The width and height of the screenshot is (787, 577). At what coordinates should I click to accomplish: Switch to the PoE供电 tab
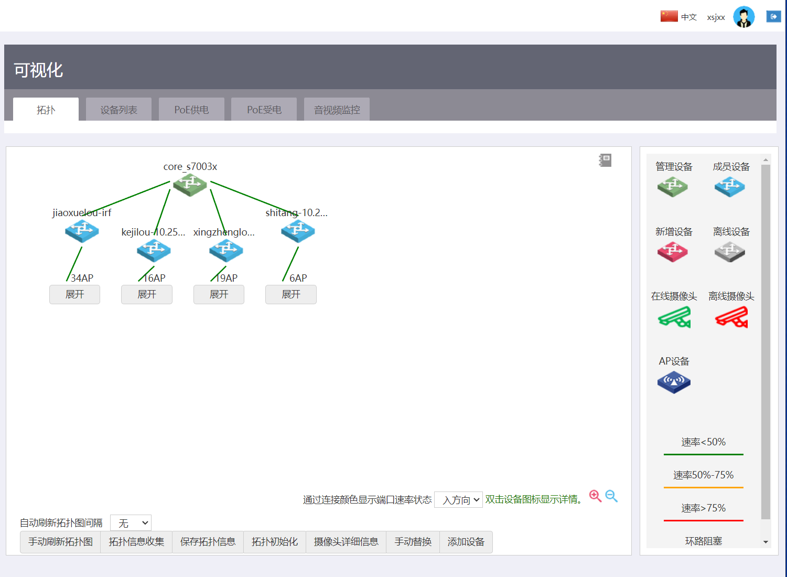click(x=191, y=110)
